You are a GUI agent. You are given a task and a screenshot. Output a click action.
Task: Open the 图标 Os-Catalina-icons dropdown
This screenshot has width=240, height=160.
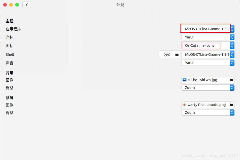[x=208, y=45]
